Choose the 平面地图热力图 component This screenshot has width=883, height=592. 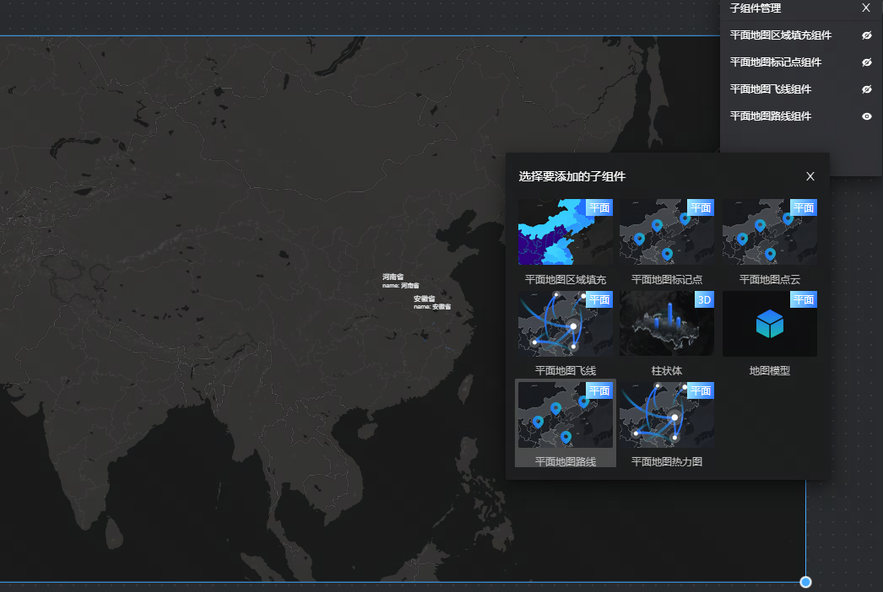667,414
